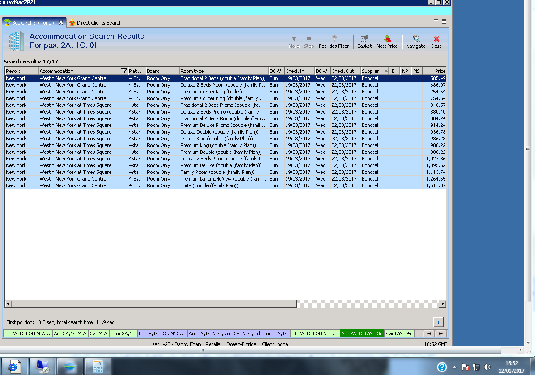Select the Premium Corner King (triple) row
The width and height of the screenshot is (535, 375).
click(226, 92)
